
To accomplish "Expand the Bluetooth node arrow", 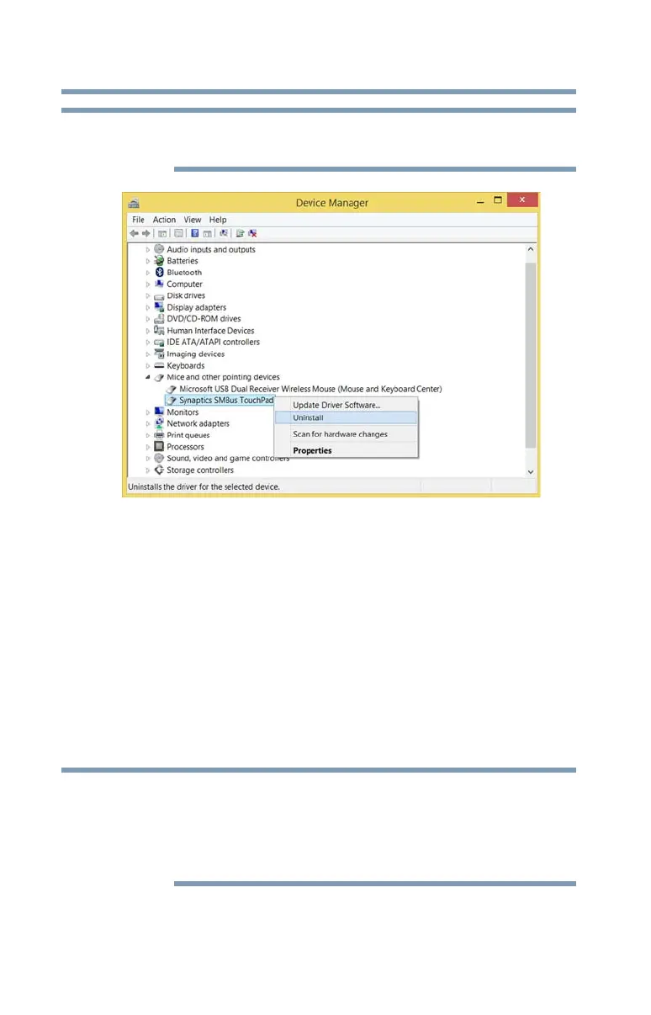I will click(x=148, y=273).
